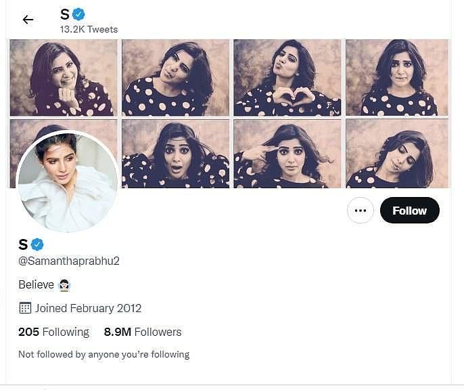This screenshot has height=390, width=464.
Task: Click the emoji after the Believe bio
Action: click(65, 285)
